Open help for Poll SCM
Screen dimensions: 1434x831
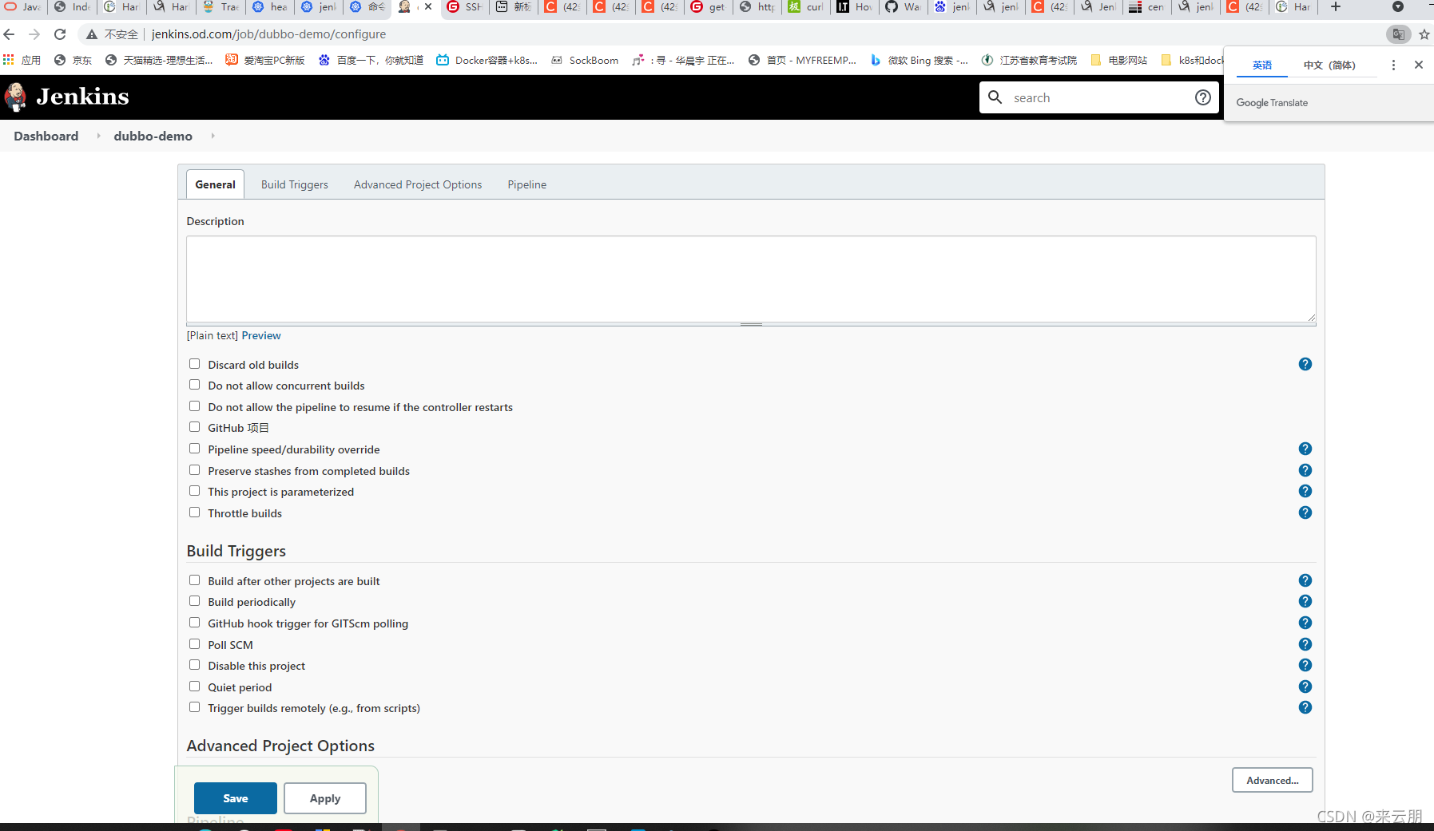1305,644
